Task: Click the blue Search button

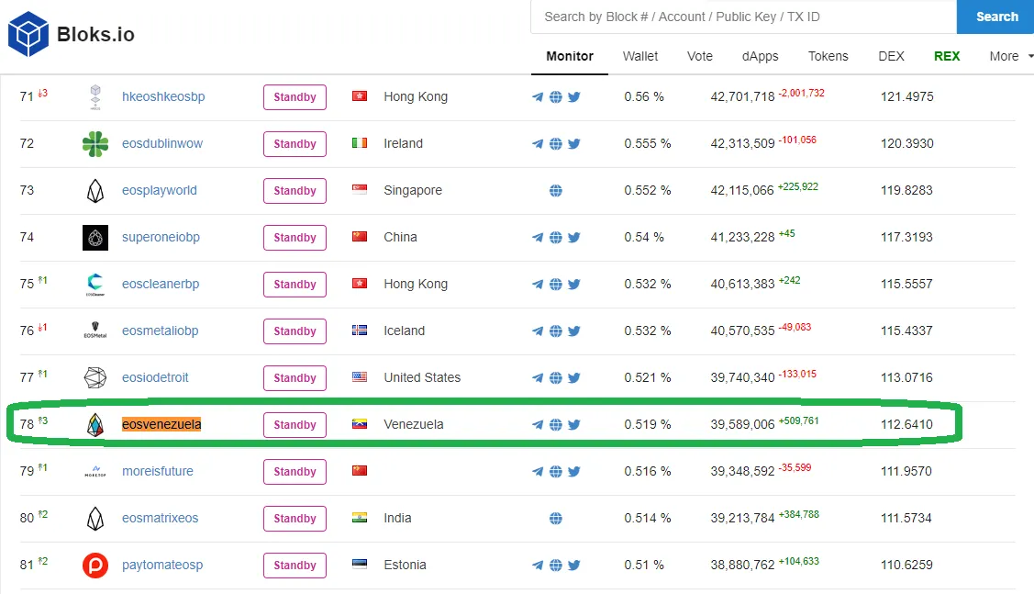Action: click(996, 17)
